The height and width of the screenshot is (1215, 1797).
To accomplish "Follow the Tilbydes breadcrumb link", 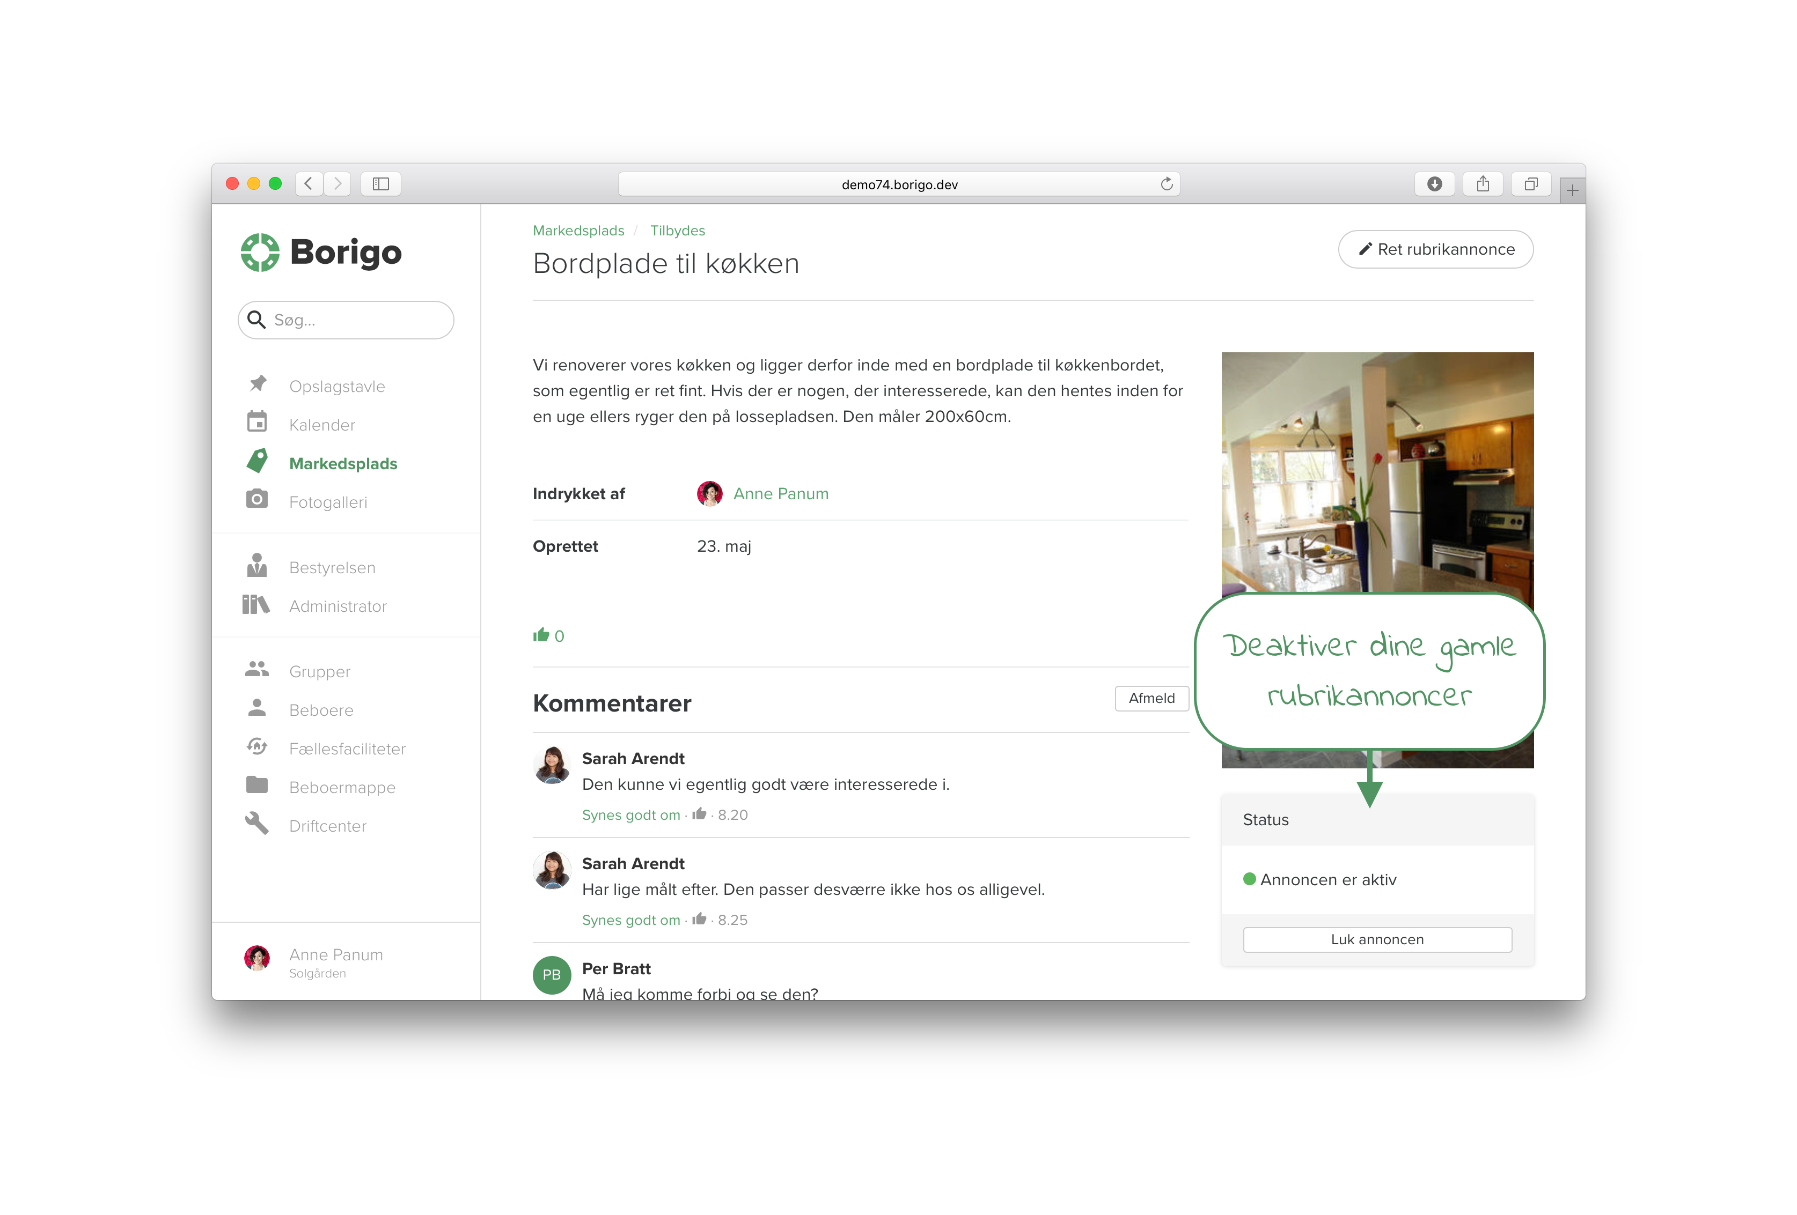I will [677, 231].
